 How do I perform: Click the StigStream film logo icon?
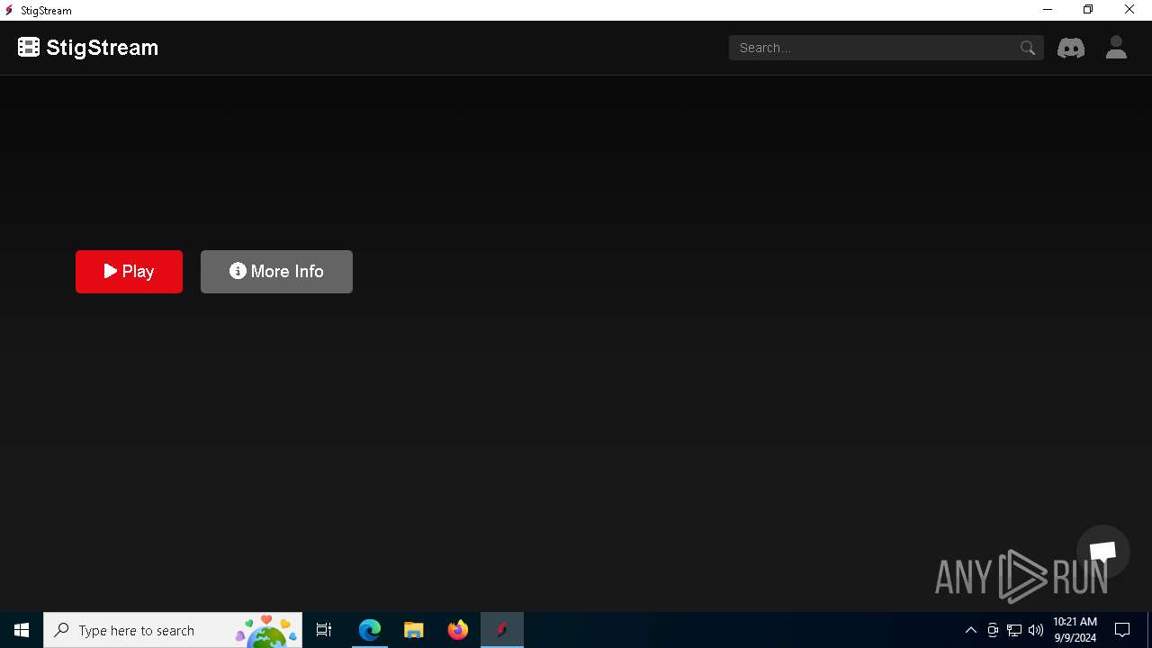(x=29, y=47)
